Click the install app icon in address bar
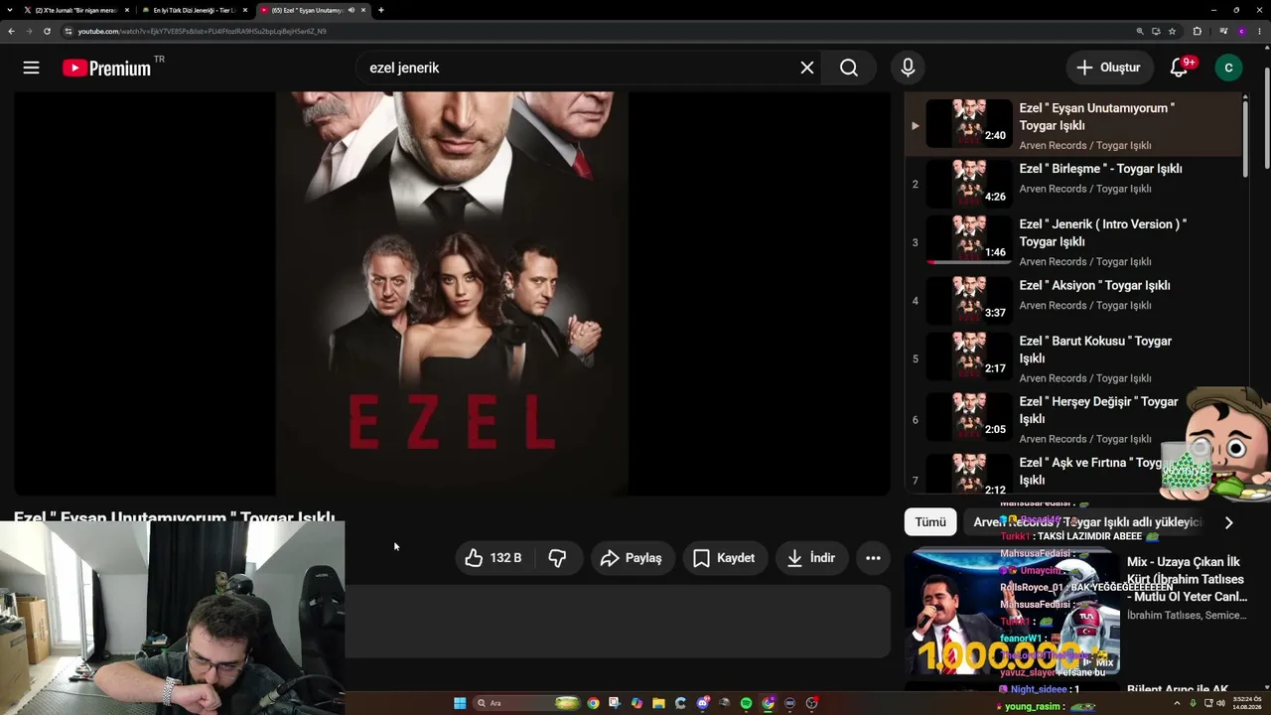Viewport: 1271px width, 715px height. pos(1156,31)
